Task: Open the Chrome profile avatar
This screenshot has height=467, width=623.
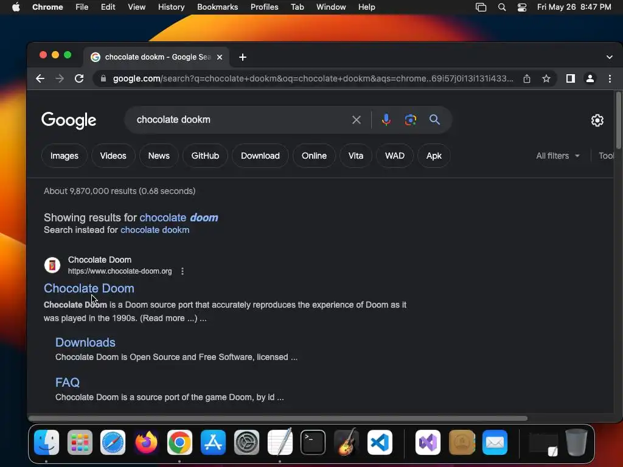Action: 590,78
